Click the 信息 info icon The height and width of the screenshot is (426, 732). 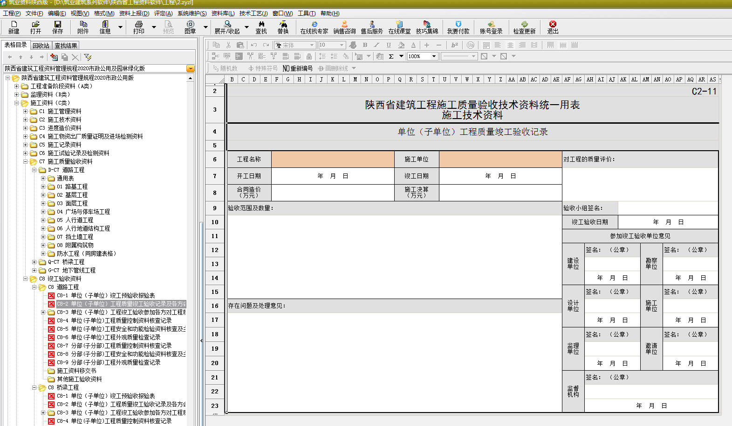pos(105,27)
